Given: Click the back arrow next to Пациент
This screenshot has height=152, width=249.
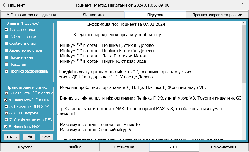Looking at the screenshot, I should (4, 5).
